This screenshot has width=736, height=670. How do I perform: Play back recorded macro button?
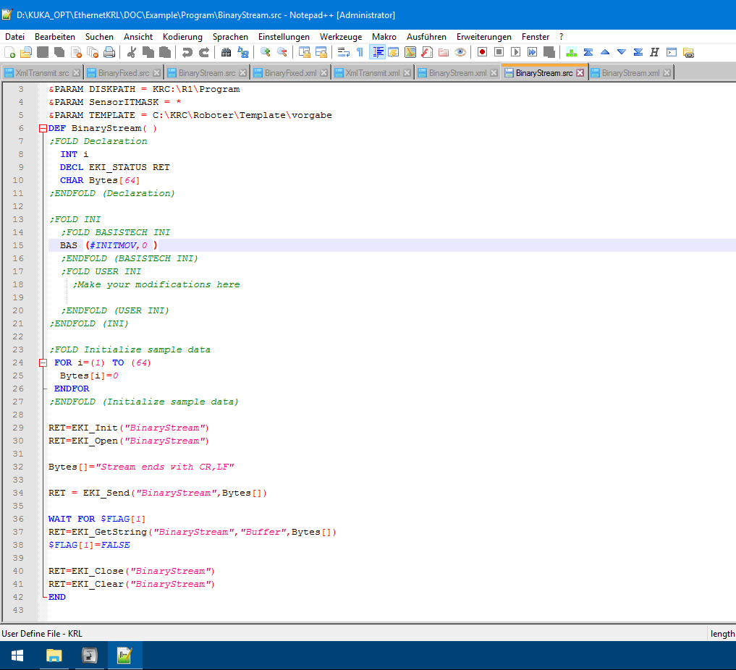(x=515, y=52)
